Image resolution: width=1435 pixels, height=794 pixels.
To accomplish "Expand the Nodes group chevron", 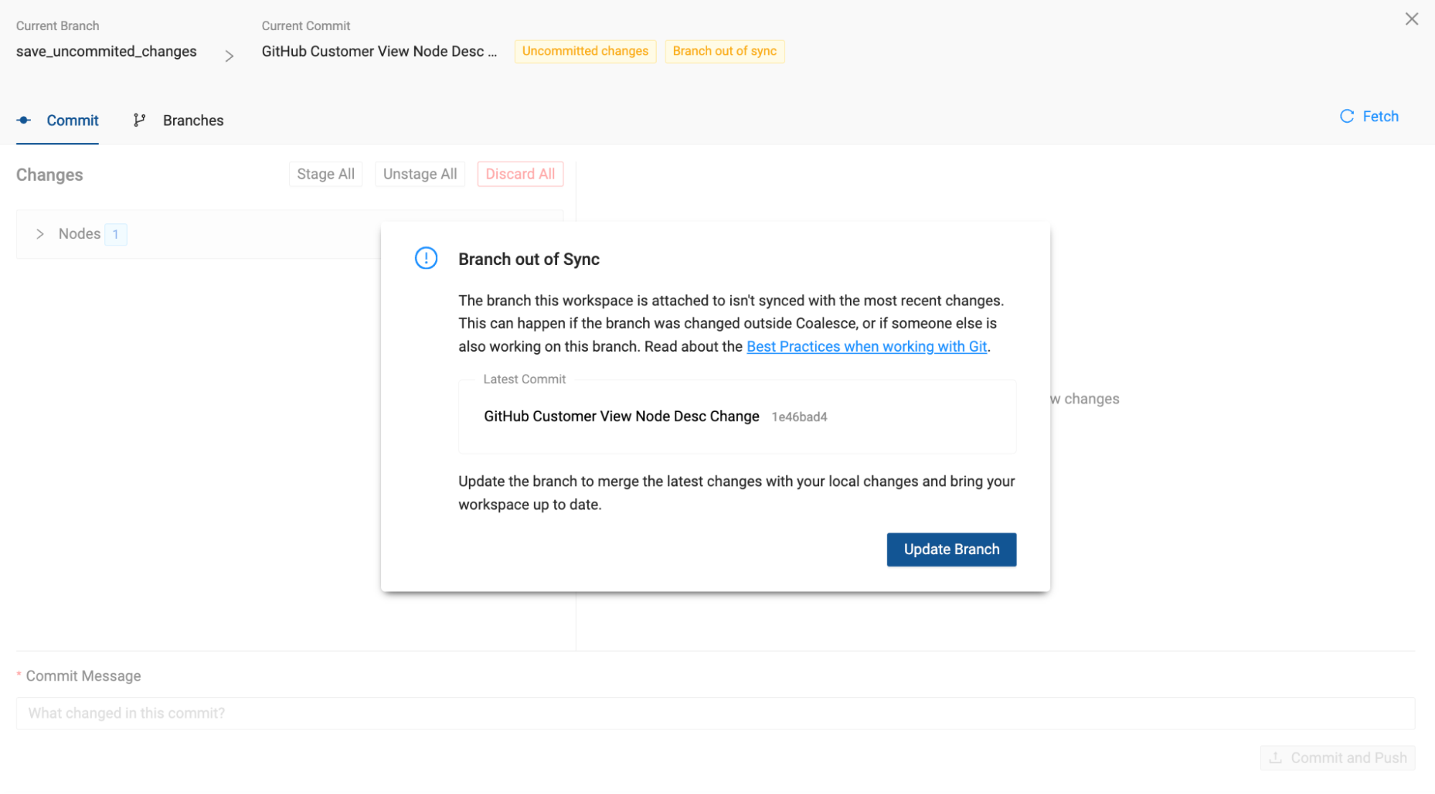I will coord(40,234).
